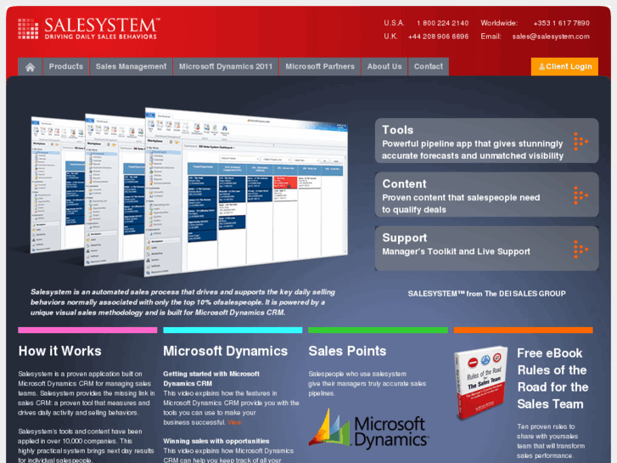Click the How it Works heading

59,351
